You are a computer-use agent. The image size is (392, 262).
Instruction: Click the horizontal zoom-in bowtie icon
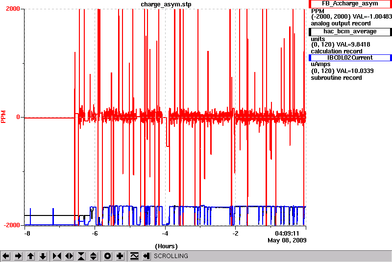point(57,256)
